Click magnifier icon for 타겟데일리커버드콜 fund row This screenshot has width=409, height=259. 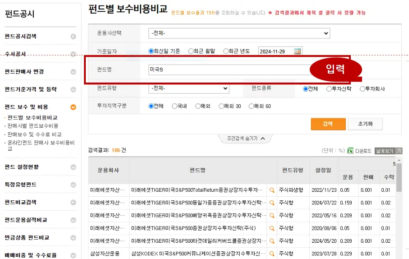[272, 241]
